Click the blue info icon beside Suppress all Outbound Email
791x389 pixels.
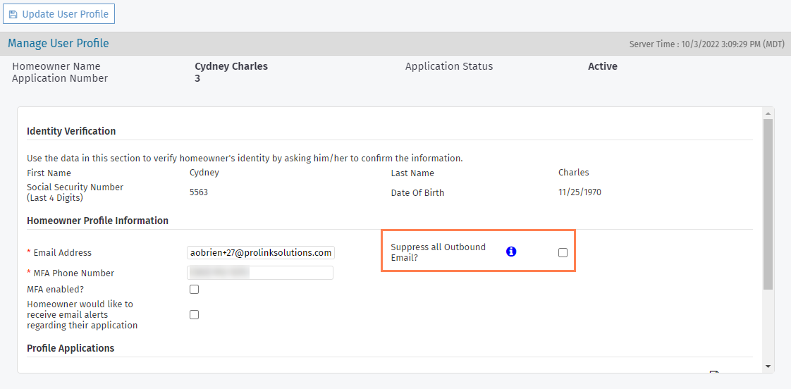pyautogui.click(x=511, y=252)
